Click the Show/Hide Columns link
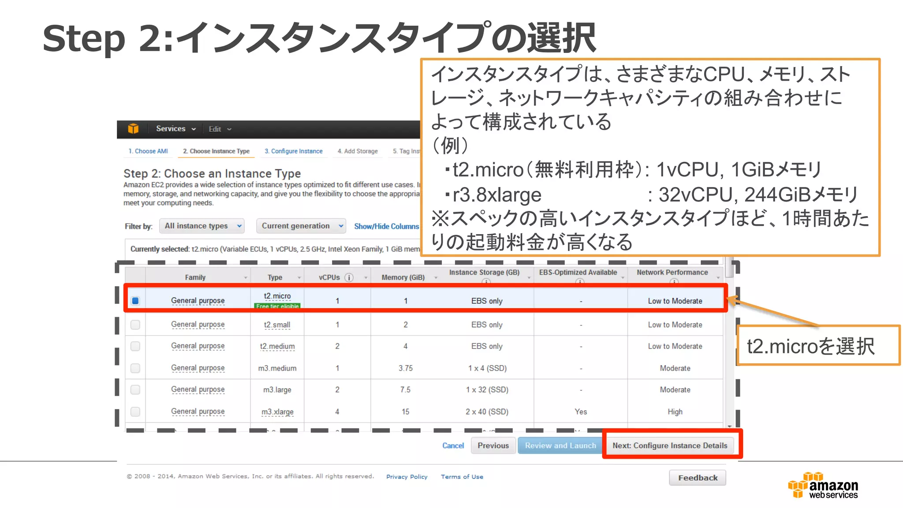 386,226
